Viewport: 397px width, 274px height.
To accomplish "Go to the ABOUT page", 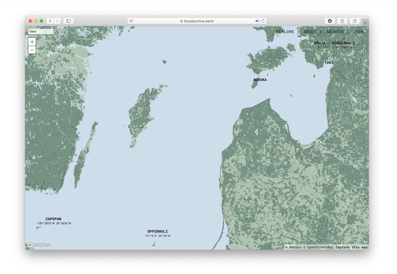I will (310, 32).
